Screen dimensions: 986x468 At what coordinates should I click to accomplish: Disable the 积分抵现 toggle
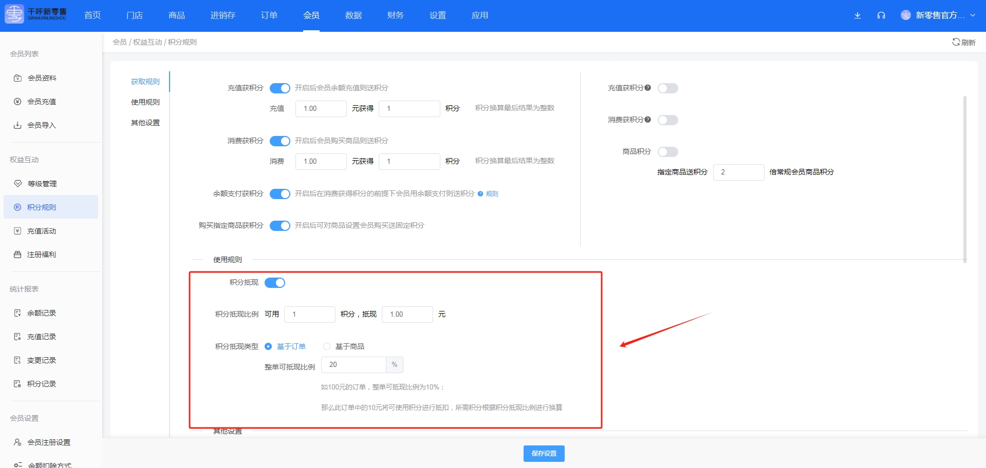[x=275, y=283]
